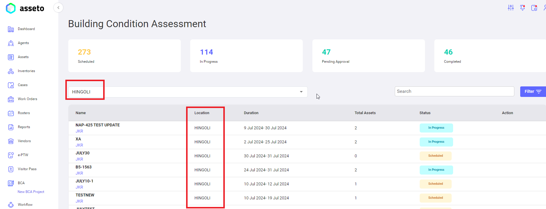This screenshot has width=546, height=209.
Task: Click the Total Assets column header
Action: (x=365, y=113)
